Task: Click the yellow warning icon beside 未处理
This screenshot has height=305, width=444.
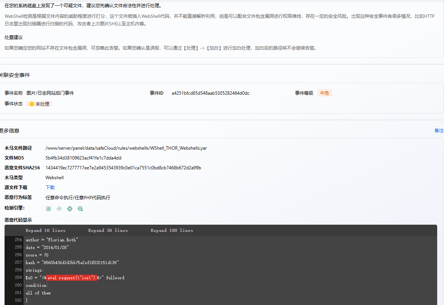Action: click(32, 104)
